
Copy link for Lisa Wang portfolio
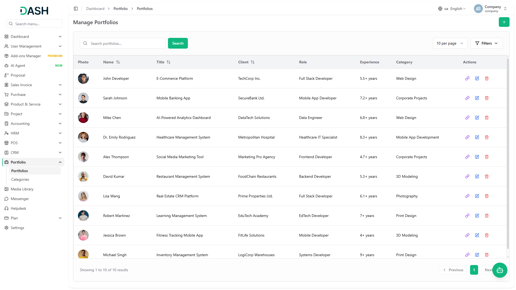pyautogui.click(x=467, y=196)
